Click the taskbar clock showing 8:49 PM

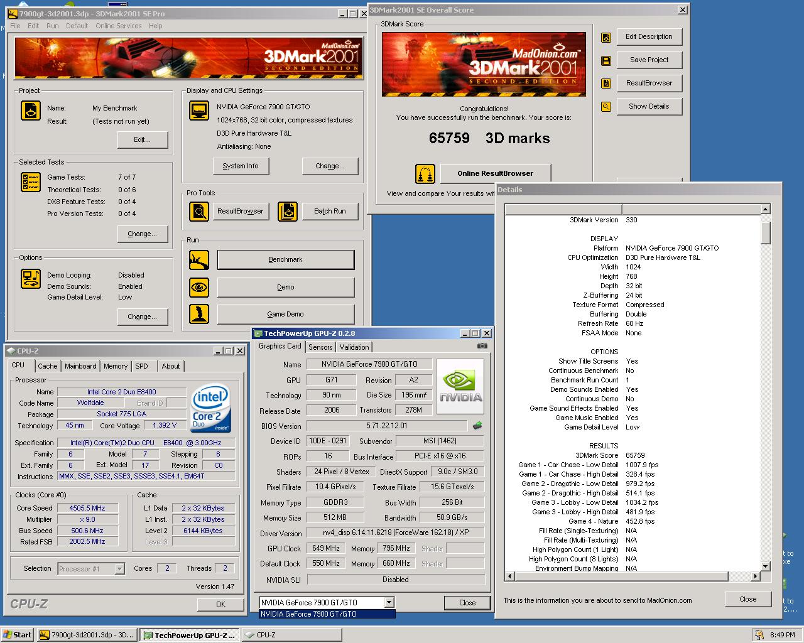(783, 635)
